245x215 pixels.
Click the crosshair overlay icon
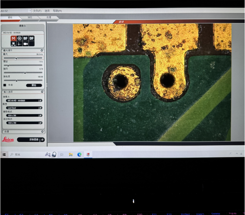[x=20, y=44]
